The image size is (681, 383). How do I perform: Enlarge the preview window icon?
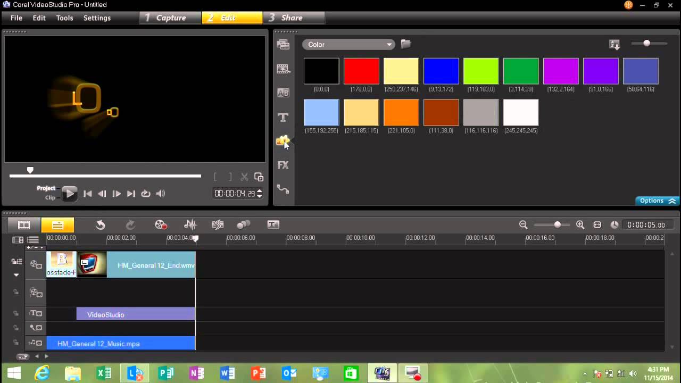(259, 177)
